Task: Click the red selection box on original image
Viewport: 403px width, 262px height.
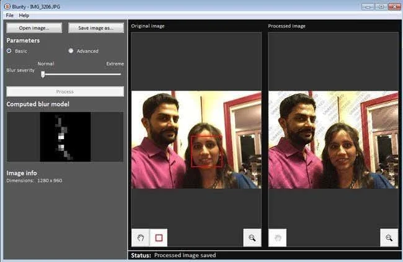Action: click(x=206, y=151)
